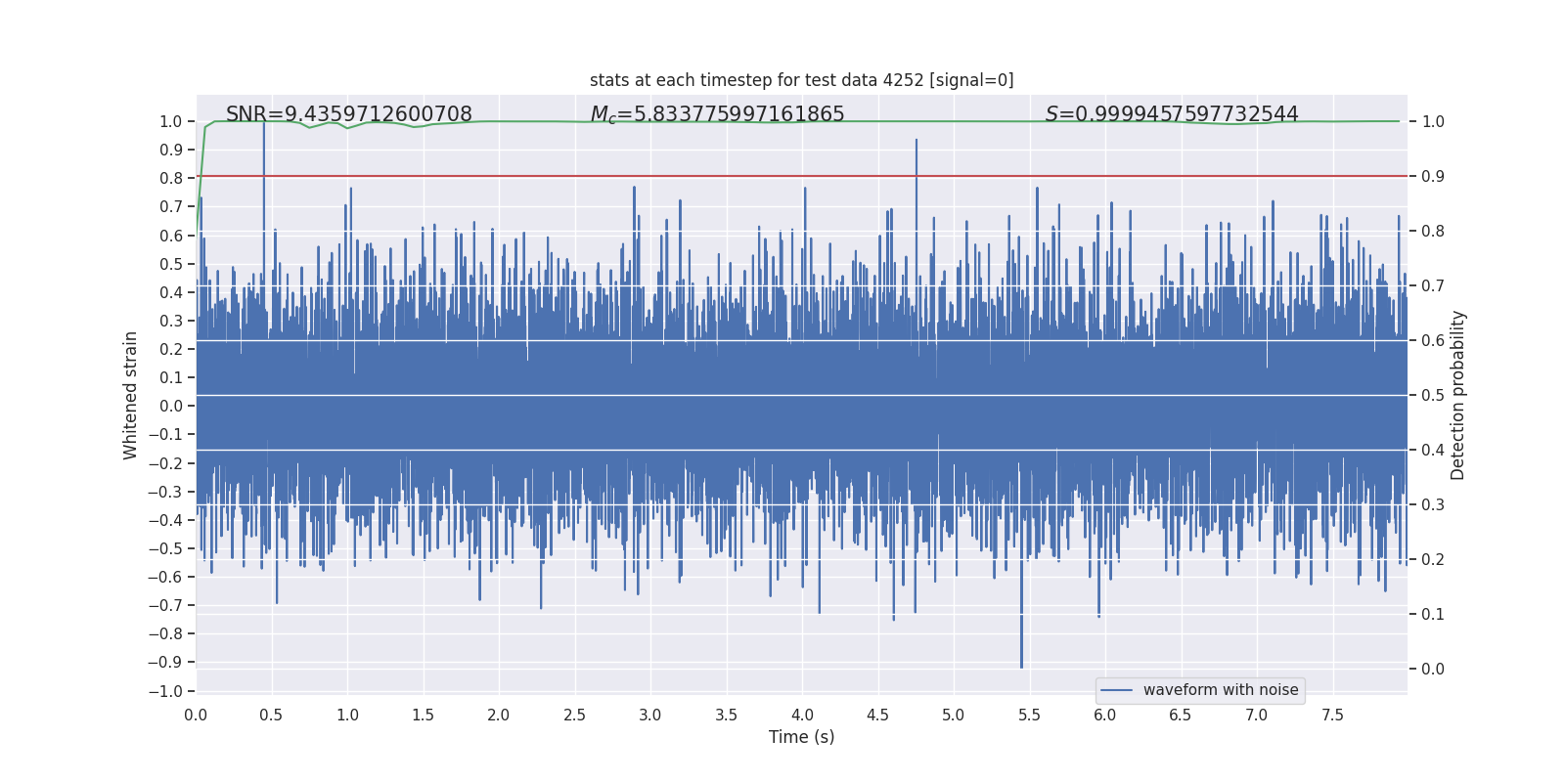Click the −0.5 tick on left strain axis
This screenshot has height=782, width=1565.
(165, 548)
